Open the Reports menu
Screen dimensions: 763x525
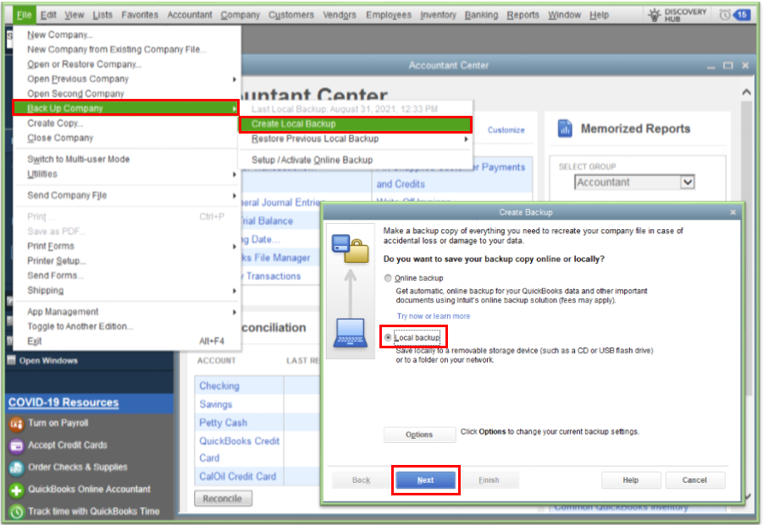point(522,15)
